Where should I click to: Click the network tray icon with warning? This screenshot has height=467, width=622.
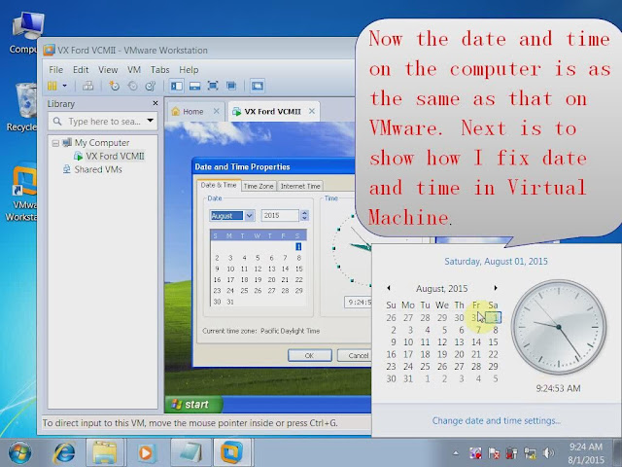coord(530,452)
